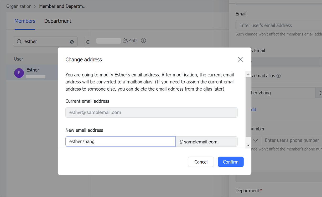Click the info icon beside email alias

[279, 76]
